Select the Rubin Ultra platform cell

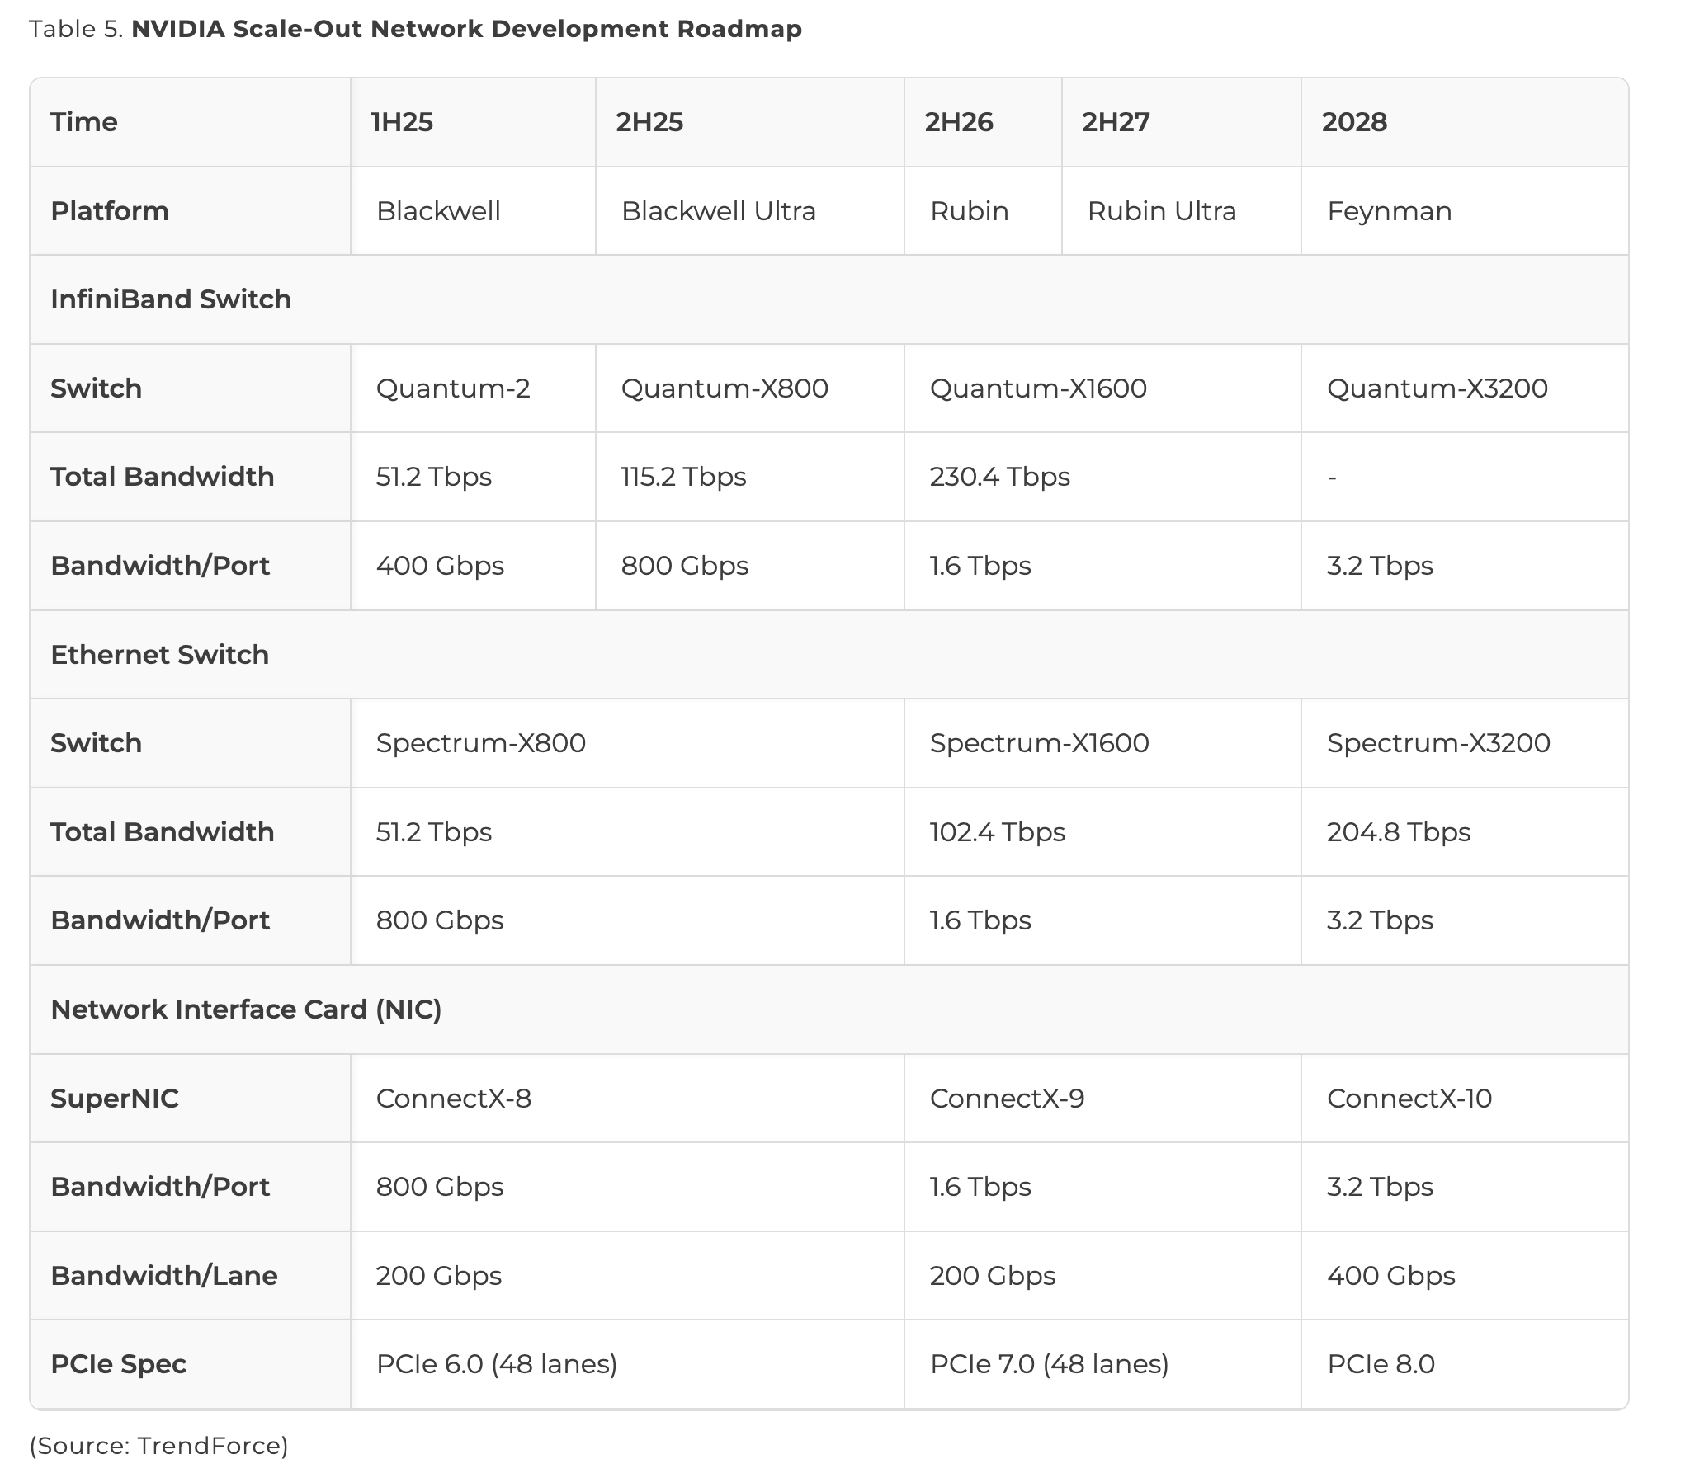tap(1161, 211)
